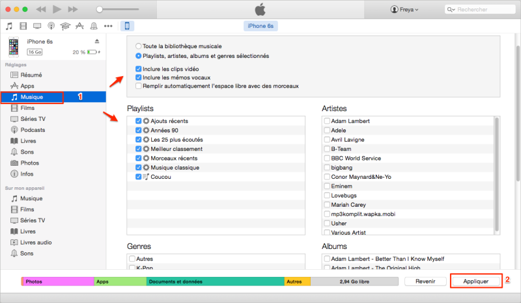The image size is (521, 303).
Task: Open Photos in the Réglages sidebar
Action: click(x=29, y=162)
